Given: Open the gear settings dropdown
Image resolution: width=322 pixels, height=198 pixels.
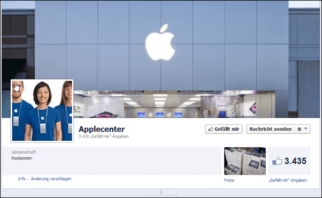Looking at the screenshot, I should [x=303, y=129].
